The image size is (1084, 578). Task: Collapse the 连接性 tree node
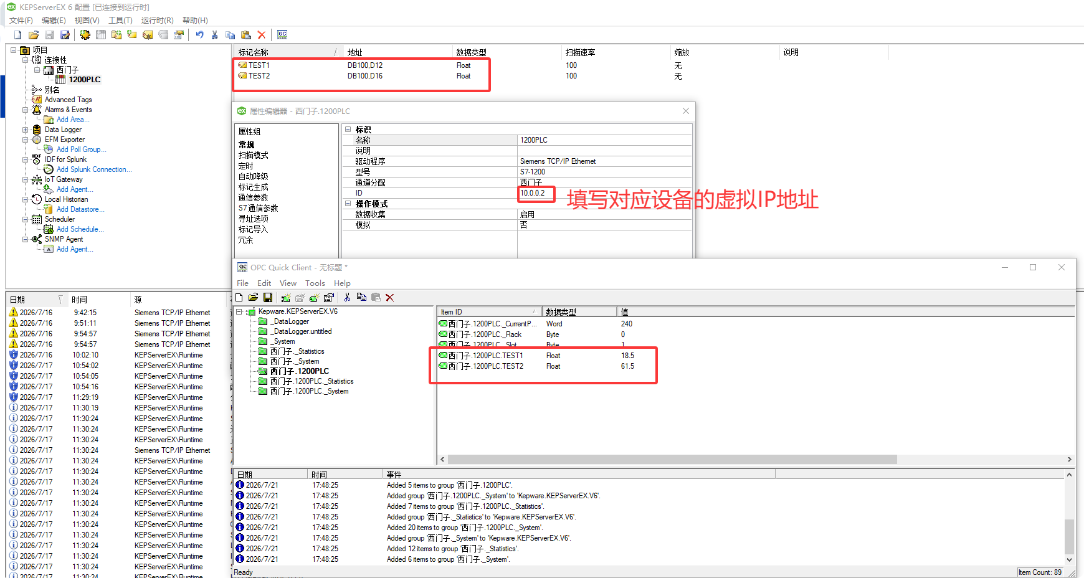(x=26, y=60)
